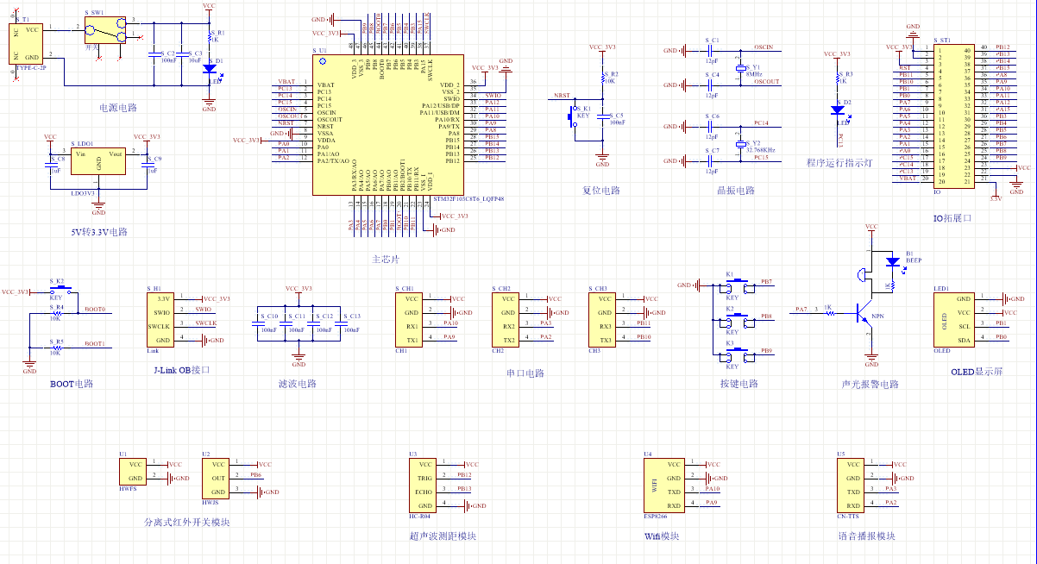Click the 'OLED显示屏' section label

pyautogui.click(x=977, y=373)
